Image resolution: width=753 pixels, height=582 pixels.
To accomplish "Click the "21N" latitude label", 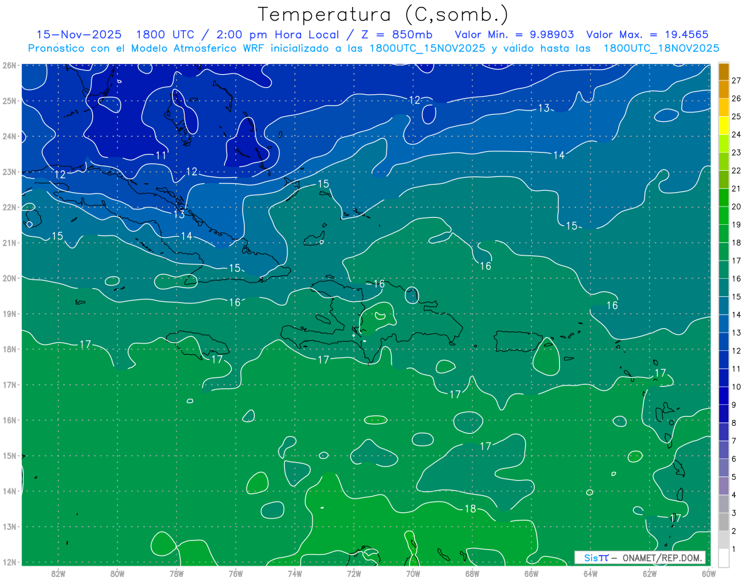I will [x=9, y=242].
